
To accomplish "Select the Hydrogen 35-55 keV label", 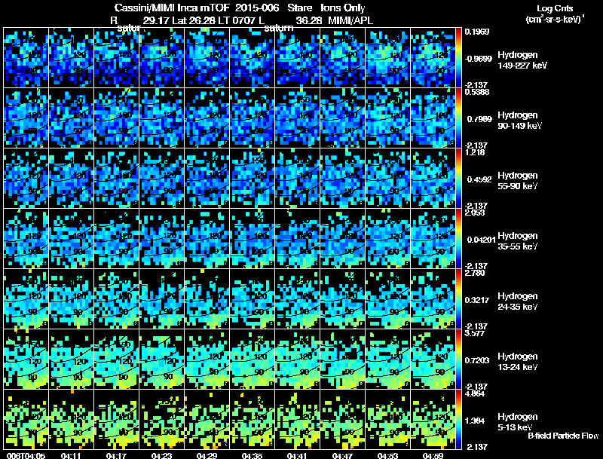I will [x=518, y=241].
